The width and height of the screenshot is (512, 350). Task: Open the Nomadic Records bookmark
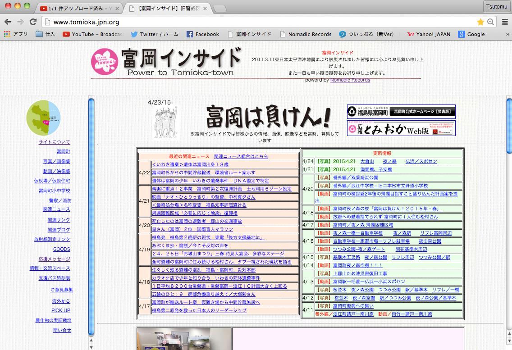pyautogui.click(x=306, y=34)
